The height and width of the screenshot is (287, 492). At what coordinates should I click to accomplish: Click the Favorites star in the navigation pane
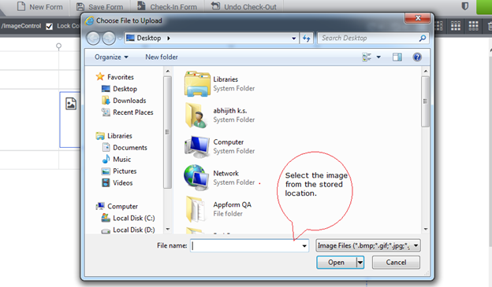coord(100,77)
